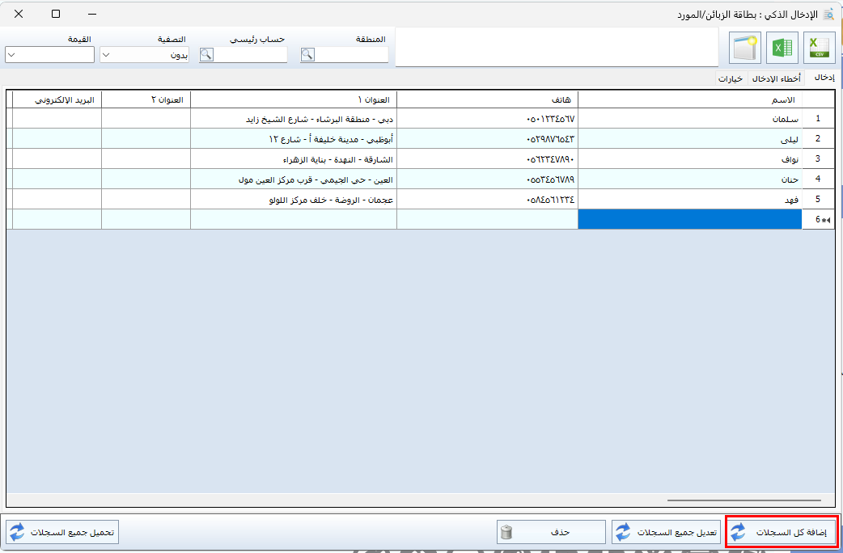Open the القيمة dropdown

[x=49, y=55]
